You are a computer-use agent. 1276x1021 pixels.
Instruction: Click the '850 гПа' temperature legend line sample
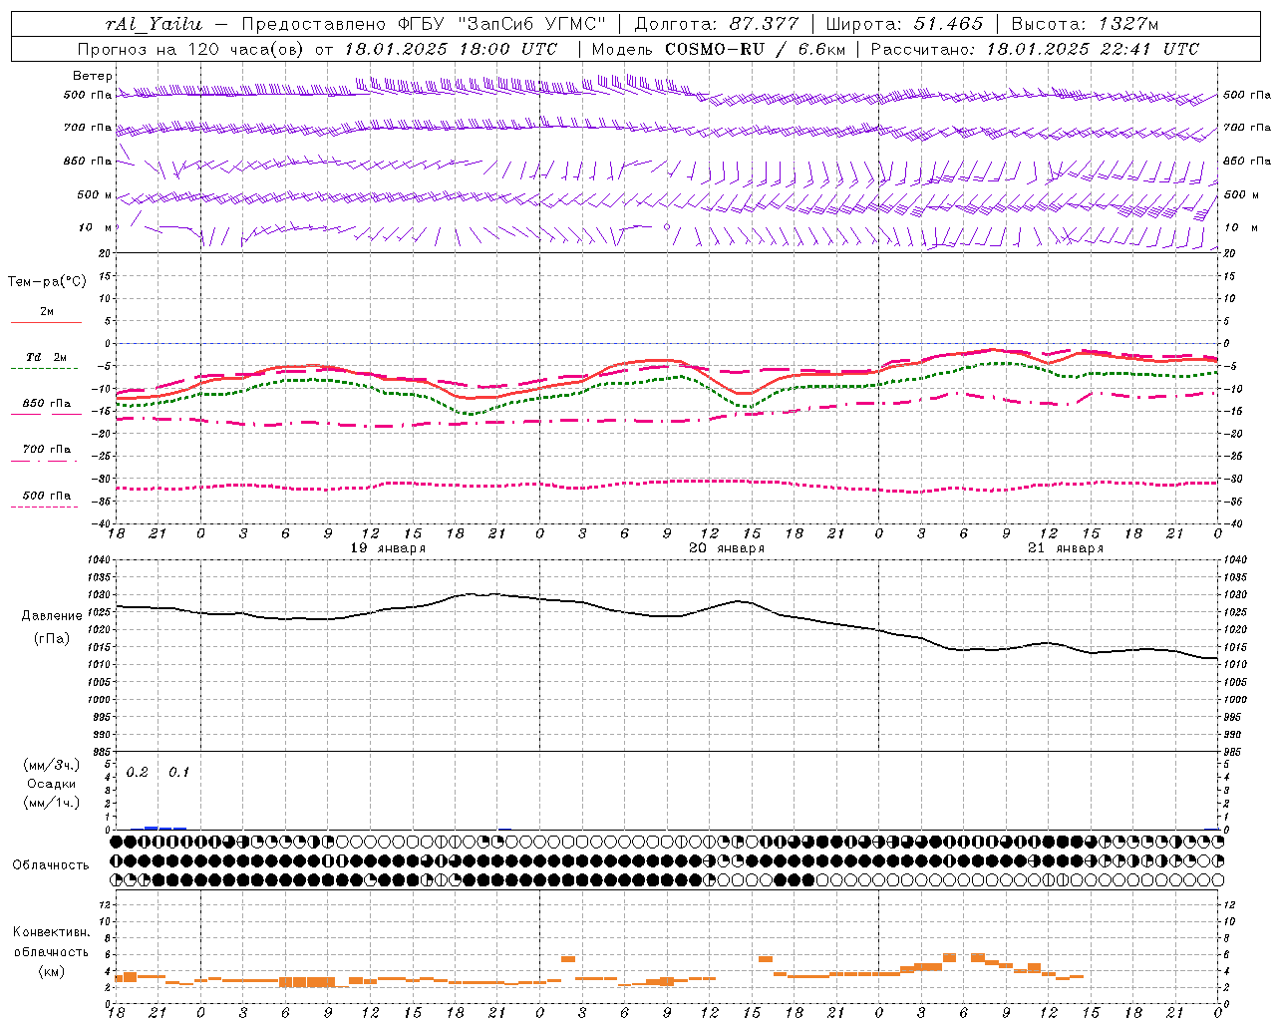[x=44, y=414]
